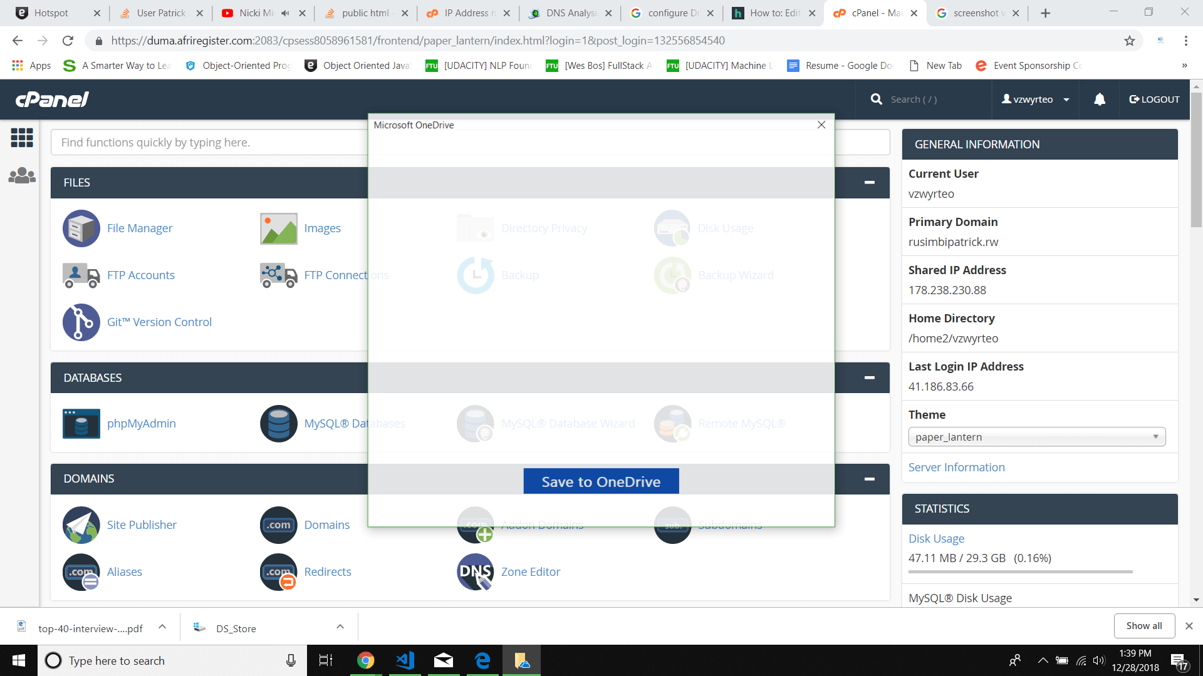Open the Images icon
The height and width of the screenshot is (676, 1203).
coord(279,228)
